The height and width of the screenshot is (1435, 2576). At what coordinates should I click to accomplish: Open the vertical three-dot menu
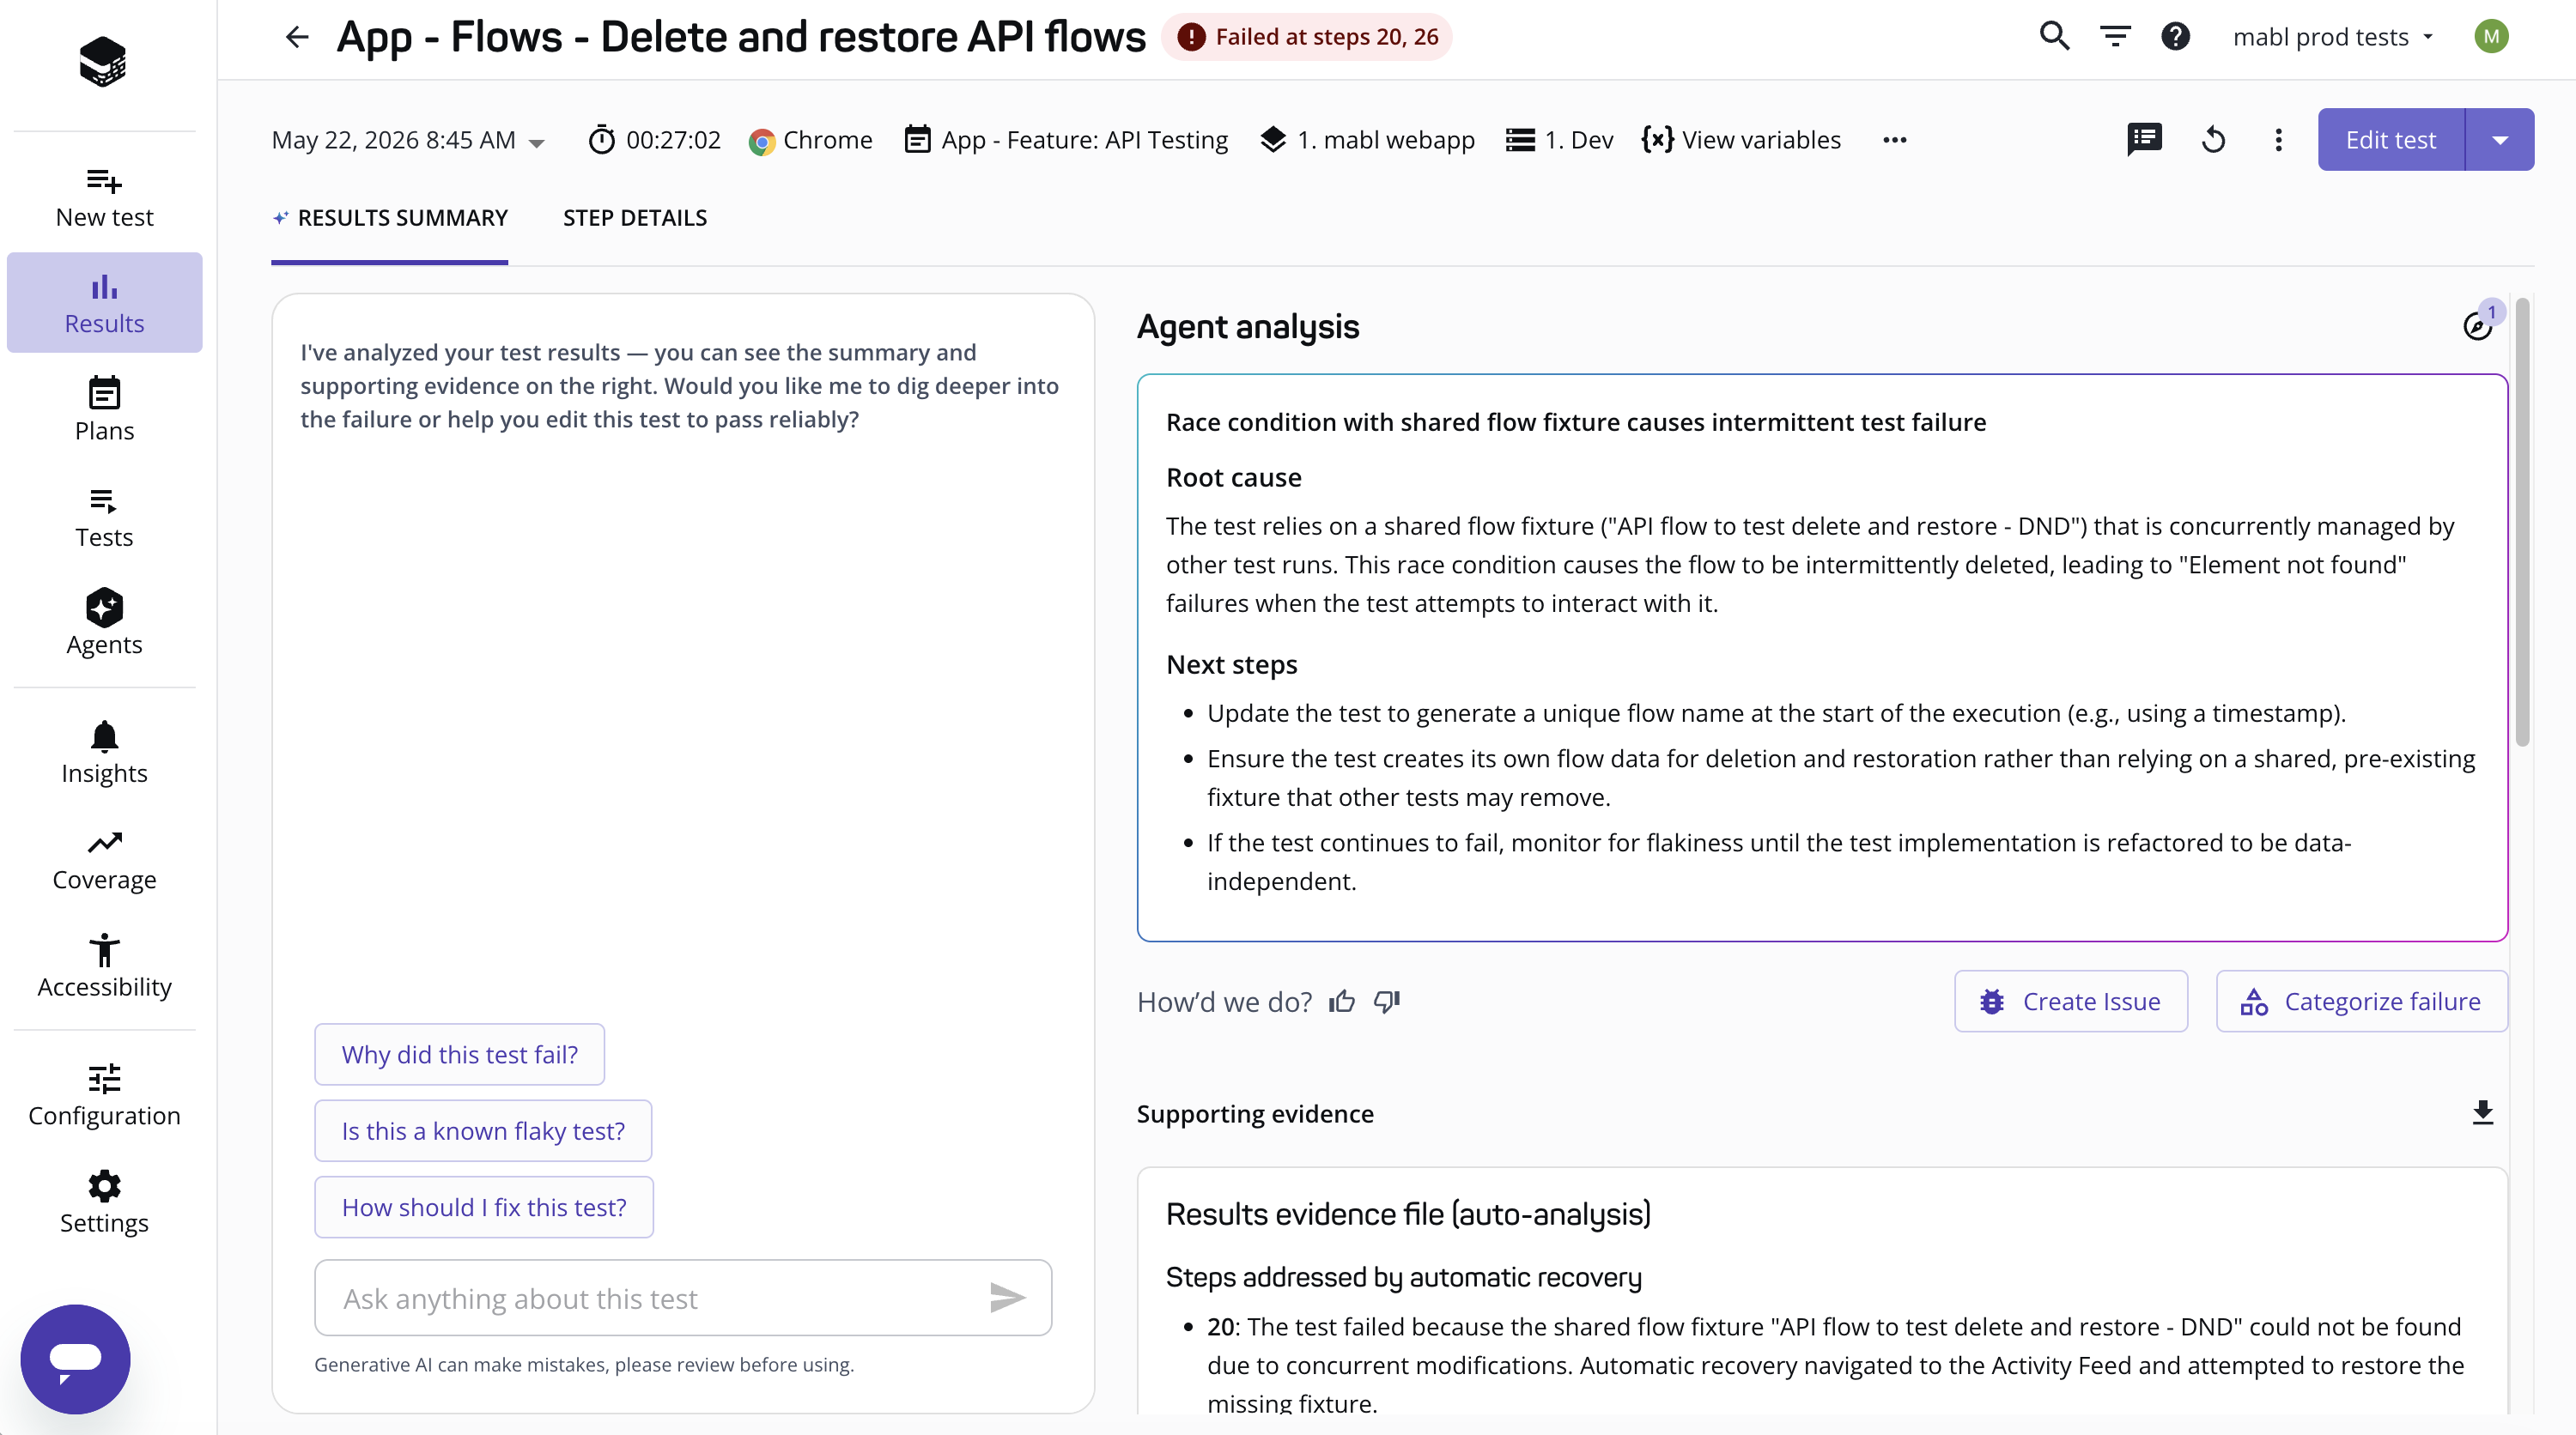(x=2278, y=140)
